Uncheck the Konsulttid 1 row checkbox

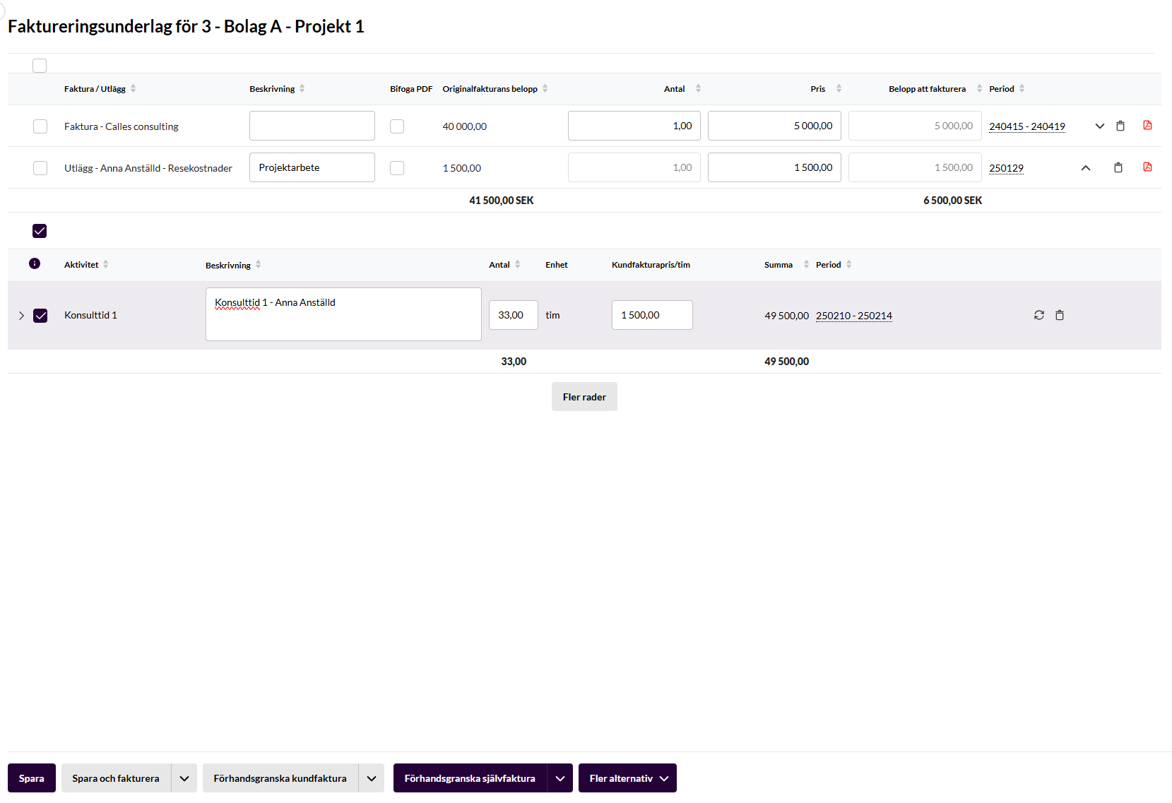tap(40, 316)
